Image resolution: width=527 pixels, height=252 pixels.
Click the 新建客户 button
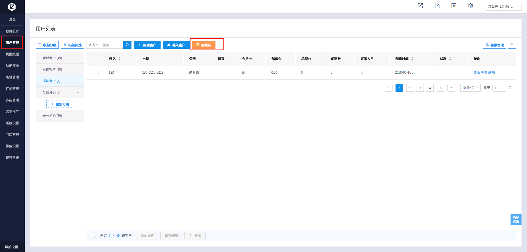coord(147,45)
